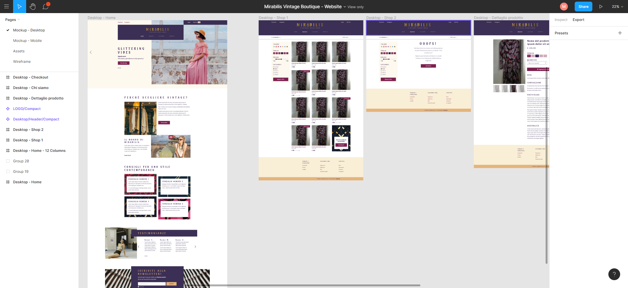The image size is (628, 288).
Task: Open the file name dropdown chevron
Action: (x=344, y=7)
